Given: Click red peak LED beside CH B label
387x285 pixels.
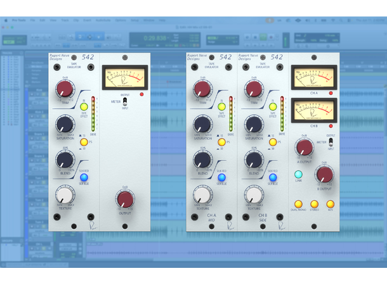Looking at the screenshot, I should click(x=331, y=126).
